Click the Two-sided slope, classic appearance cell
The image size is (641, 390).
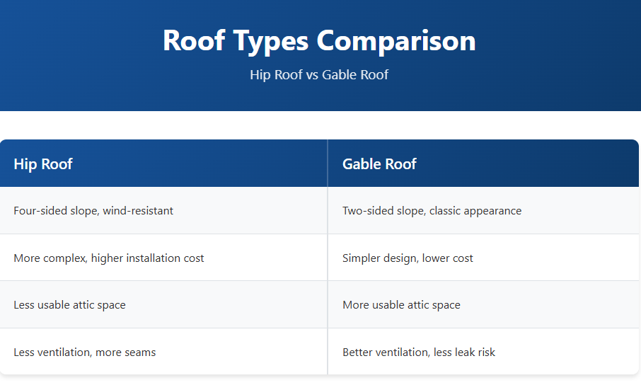pos(432,211)
